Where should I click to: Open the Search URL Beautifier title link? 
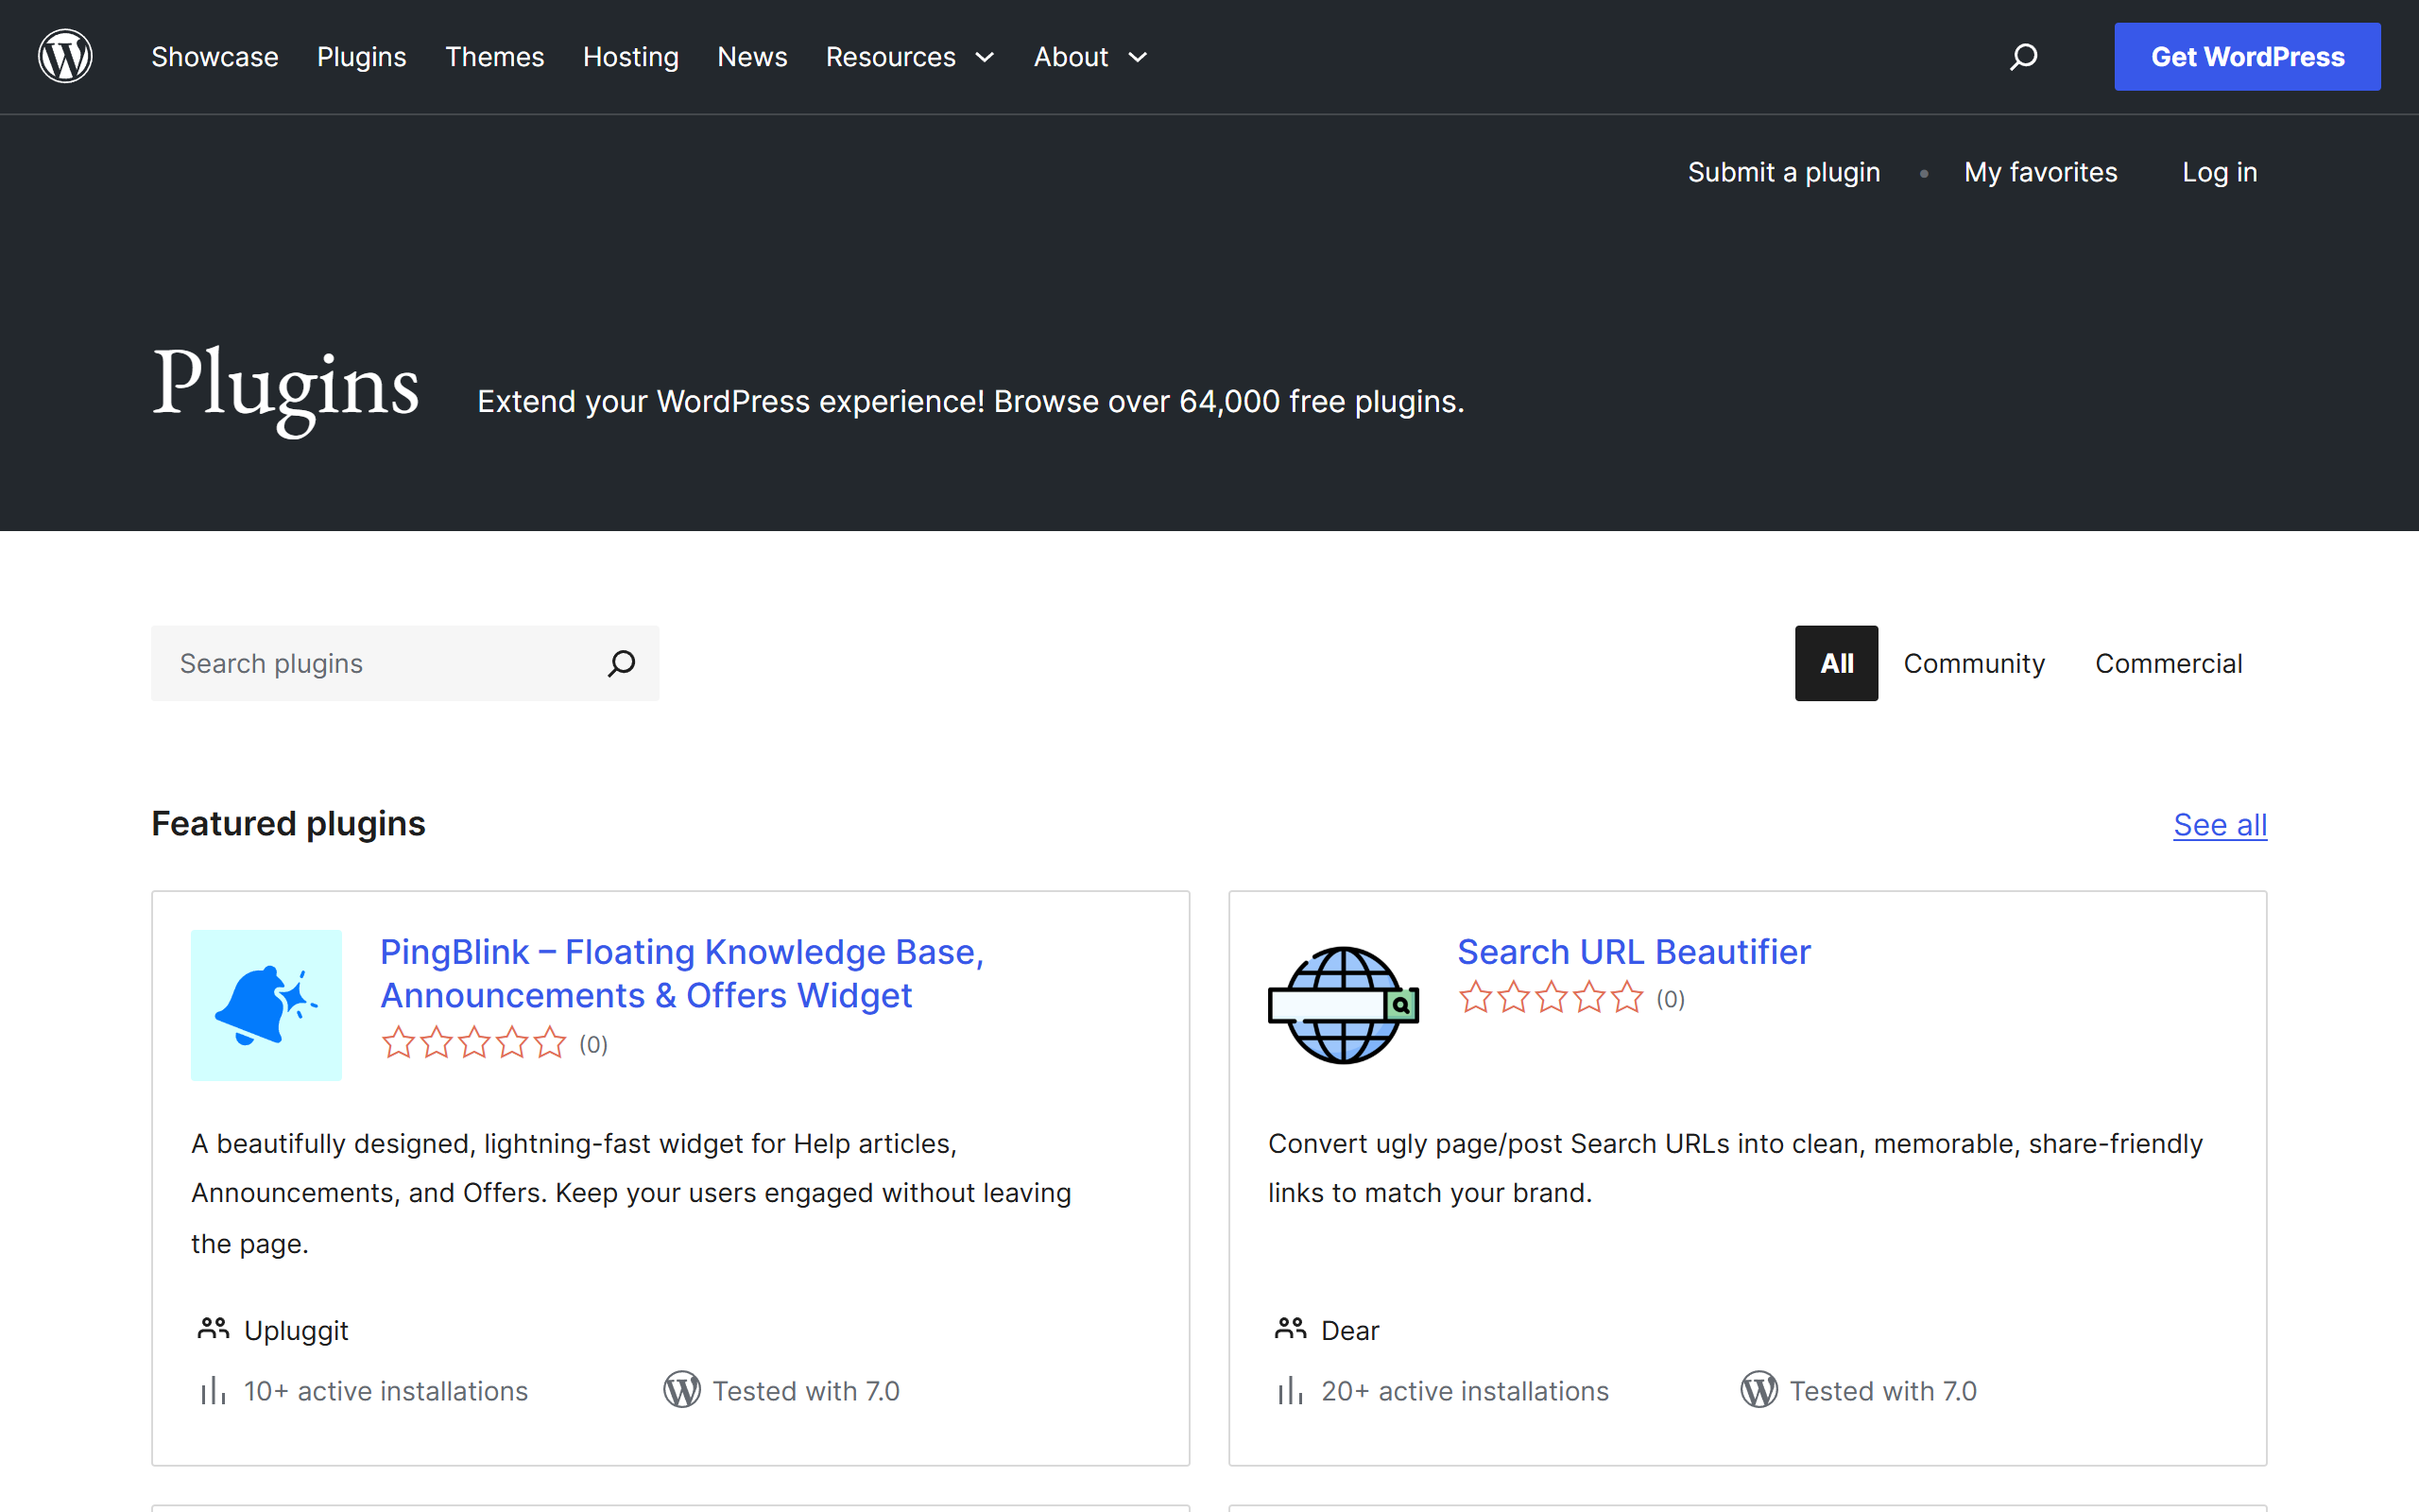click(x=1634, y=952)
